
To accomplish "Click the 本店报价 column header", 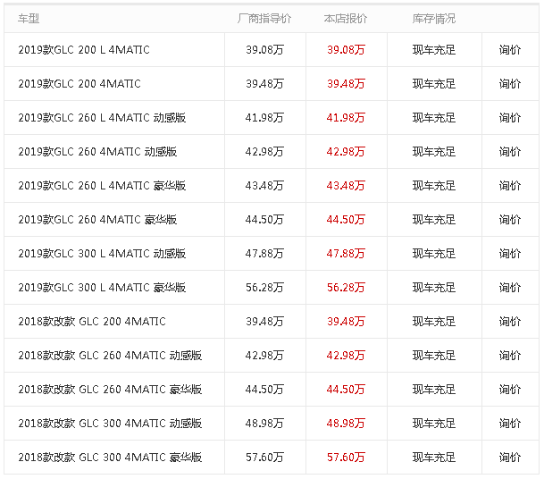I will [346, 19].
